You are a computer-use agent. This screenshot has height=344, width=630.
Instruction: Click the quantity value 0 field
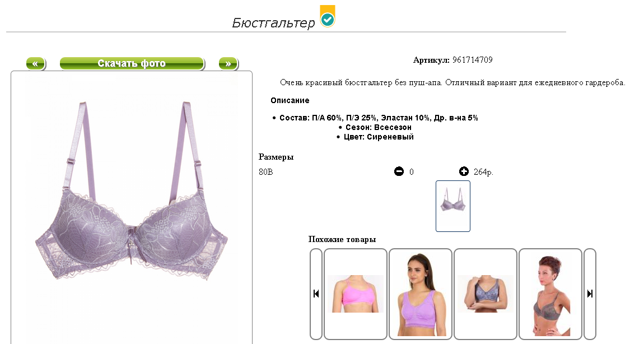tap(412, 172)
